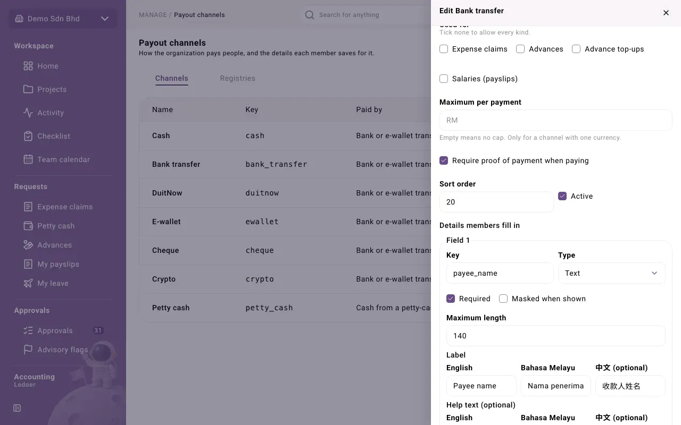Viewport: 681px width, 425px height.
Task: Click the Demo Sdn Bhd building icon
Action: (x=19, y=19)
